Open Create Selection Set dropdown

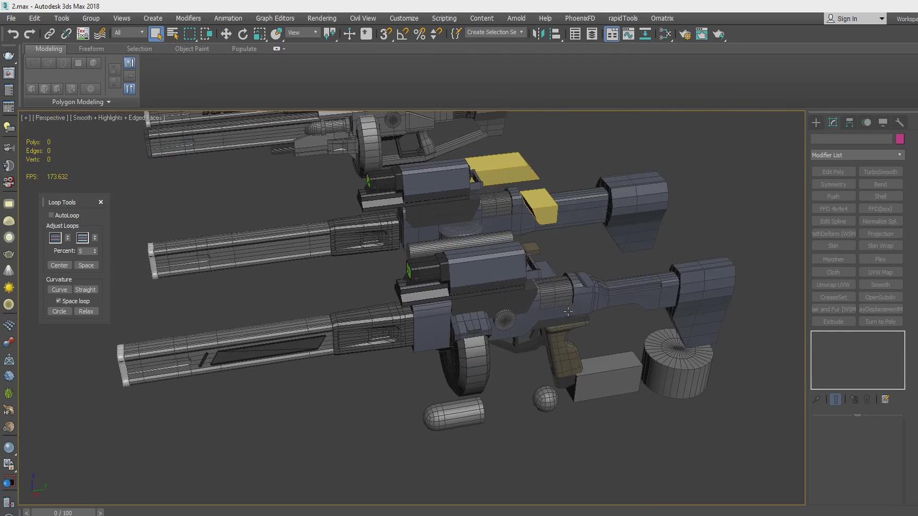(x=495, y=32)
